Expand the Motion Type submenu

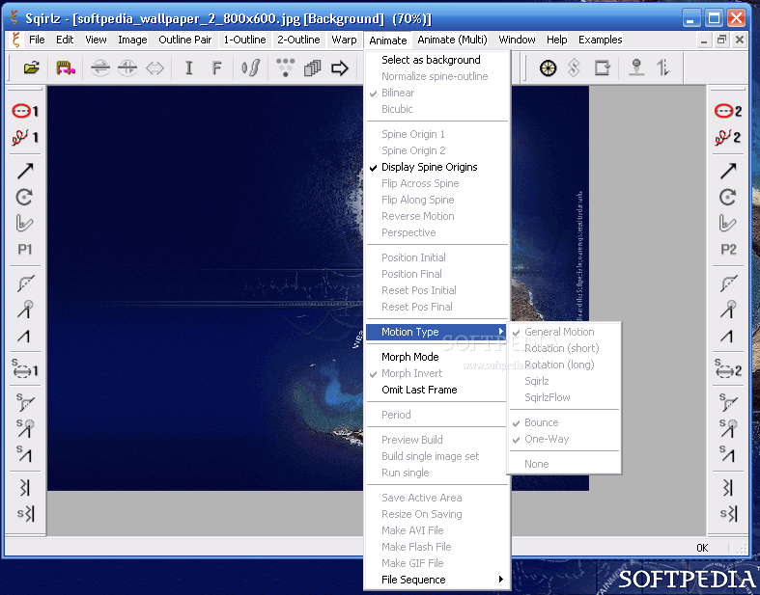pos(436,332)
